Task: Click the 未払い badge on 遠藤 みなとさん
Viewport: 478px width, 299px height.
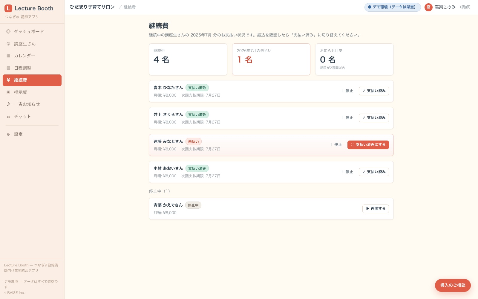Action: click(x=194, y=142)
